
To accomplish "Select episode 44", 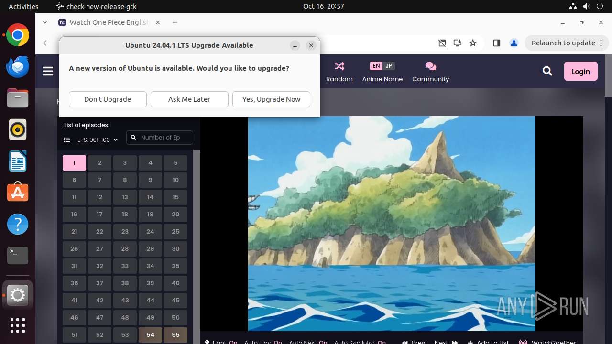I will tap(150, 301).
